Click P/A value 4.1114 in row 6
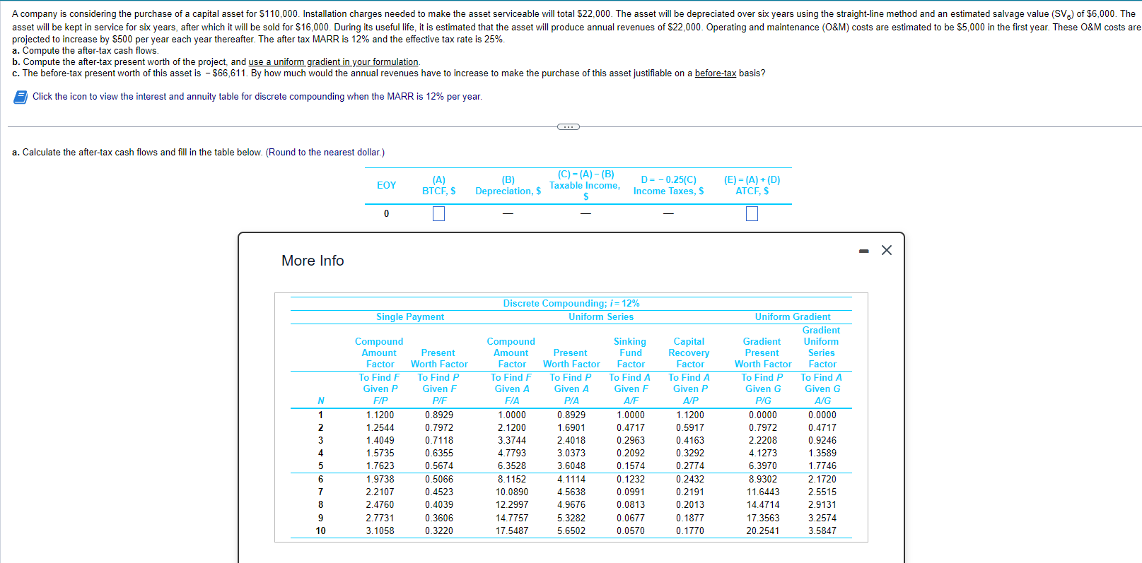This screenshot has width=1142, height=563. pos(571,479)
